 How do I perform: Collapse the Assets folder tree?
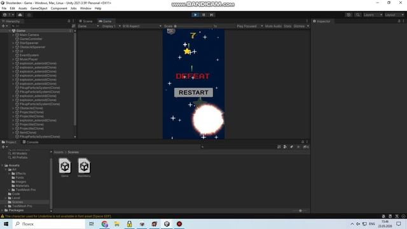3,165
